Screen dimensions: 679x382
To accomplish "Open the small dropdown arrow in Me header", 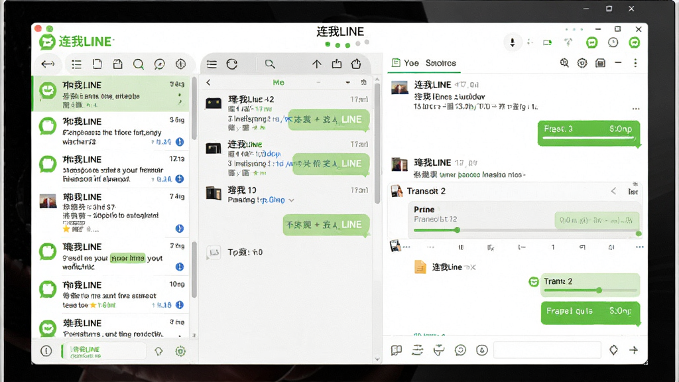I will point(347,82).
